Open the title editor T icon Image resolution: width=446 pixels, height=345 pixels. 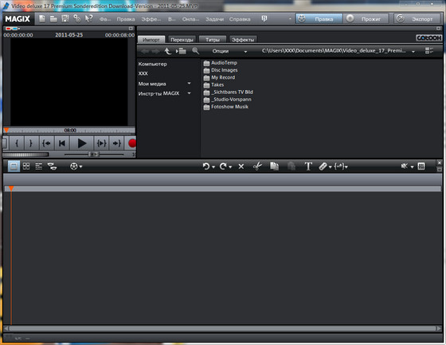(308, 167)
